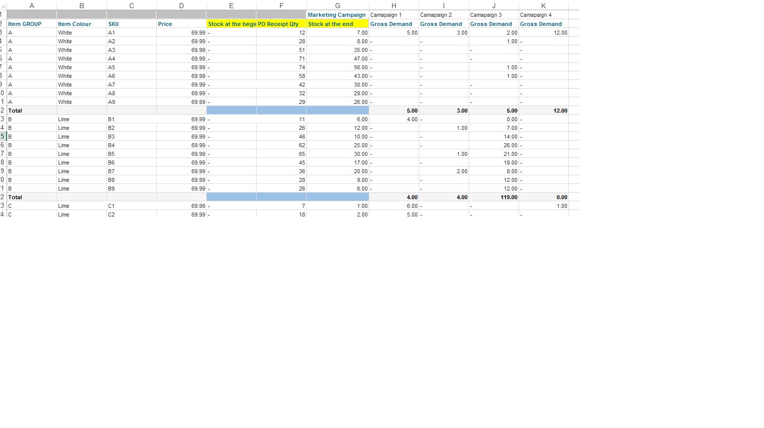This screenshot has width=764, height=428.
Task: Click 'Lime' colour cell for SKU B5
Action: click(81, 154)
